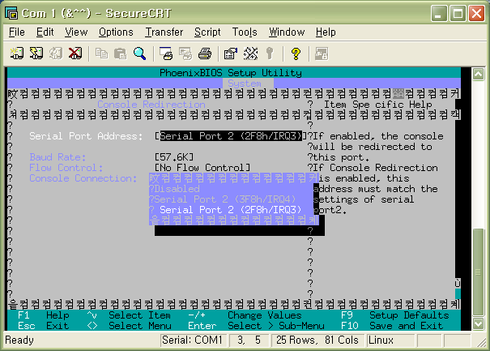Screen dimensions: 490x351
Task: Click F10 Save and Exit footer text
Action: [x=392, y=326]
